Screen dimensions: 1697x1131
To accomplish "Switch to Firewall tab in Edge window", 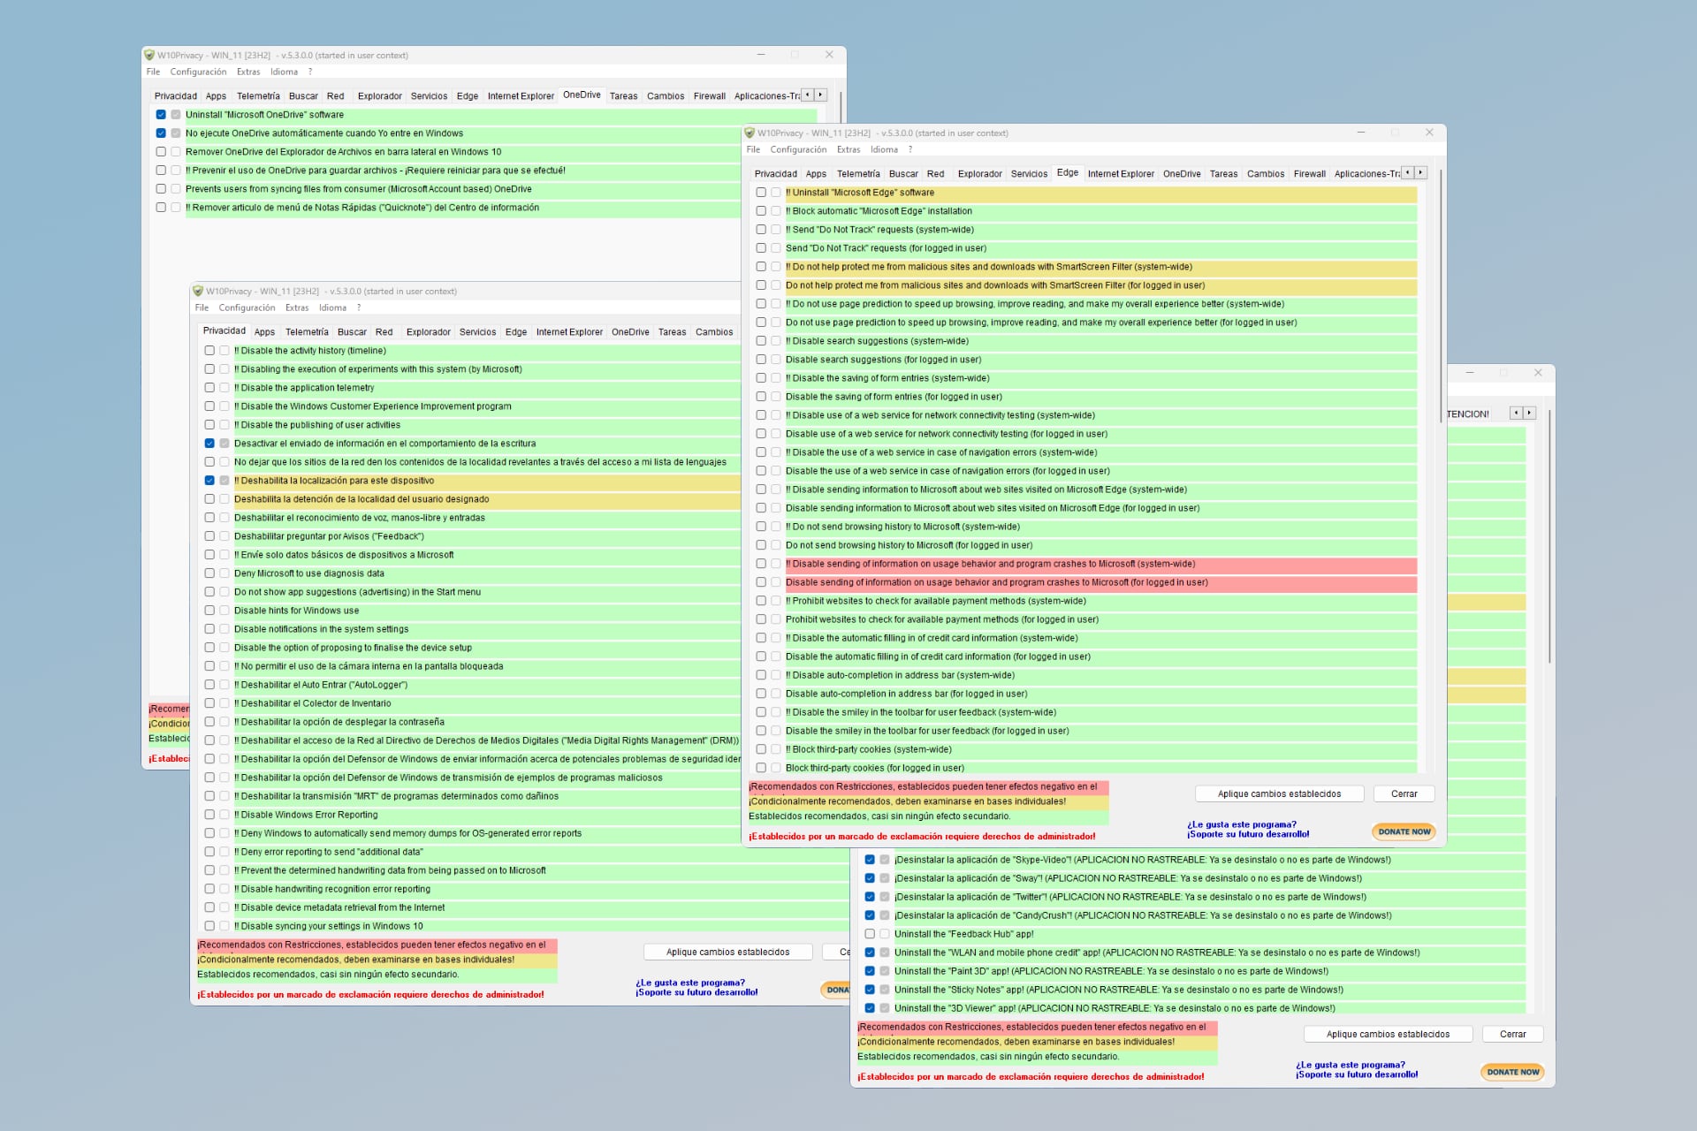I will point(1309,174).
